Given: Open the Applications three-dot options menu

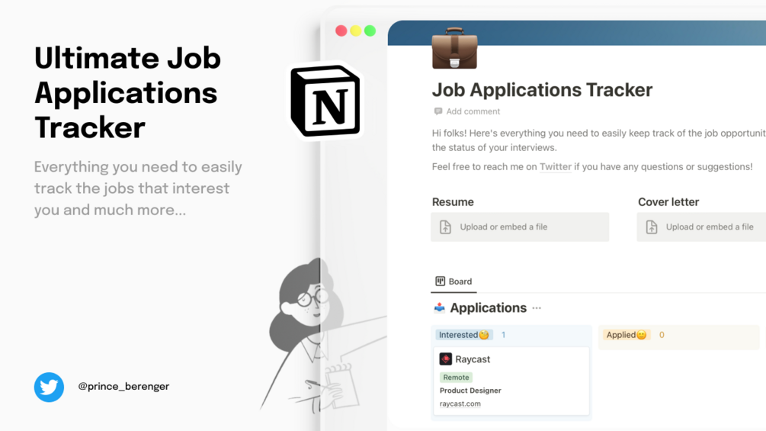Looking at the screenshot, I should (x=537, y=308).
